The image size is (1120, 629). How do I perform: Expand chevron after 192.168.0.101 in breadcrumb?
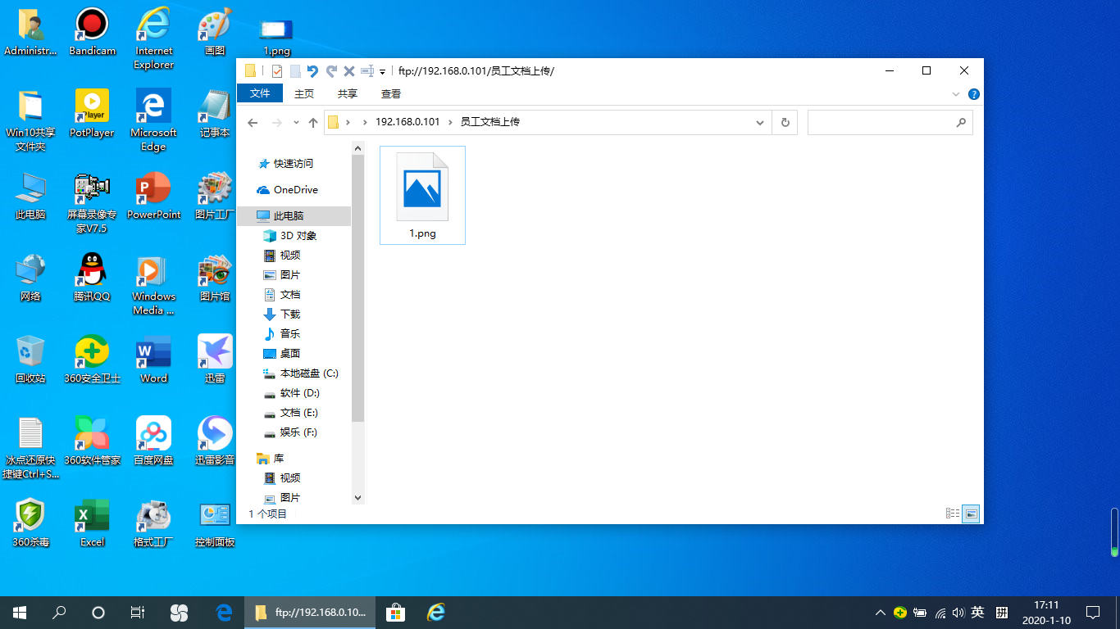pos(450,122)
